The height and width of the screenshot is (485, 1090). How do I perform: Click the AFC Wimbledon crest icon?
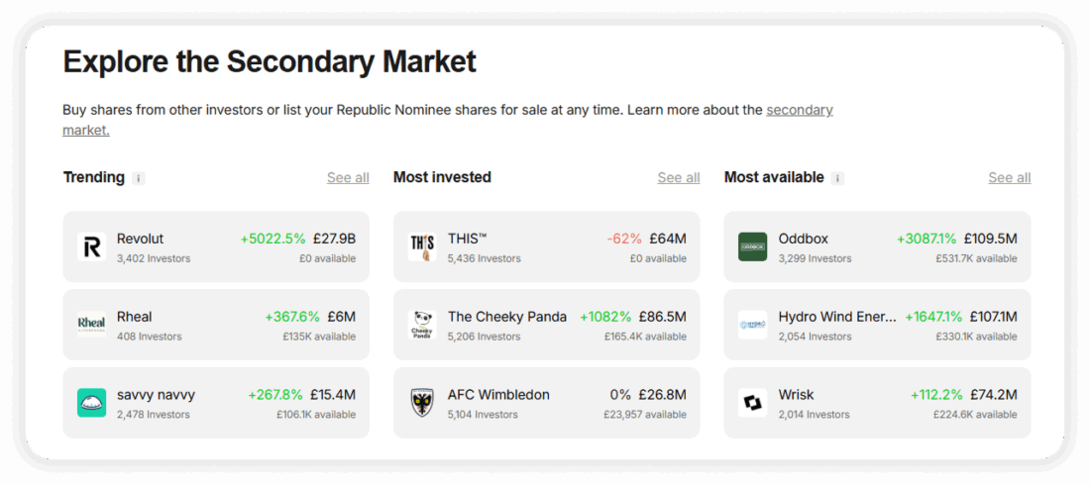tap(422, 403)
